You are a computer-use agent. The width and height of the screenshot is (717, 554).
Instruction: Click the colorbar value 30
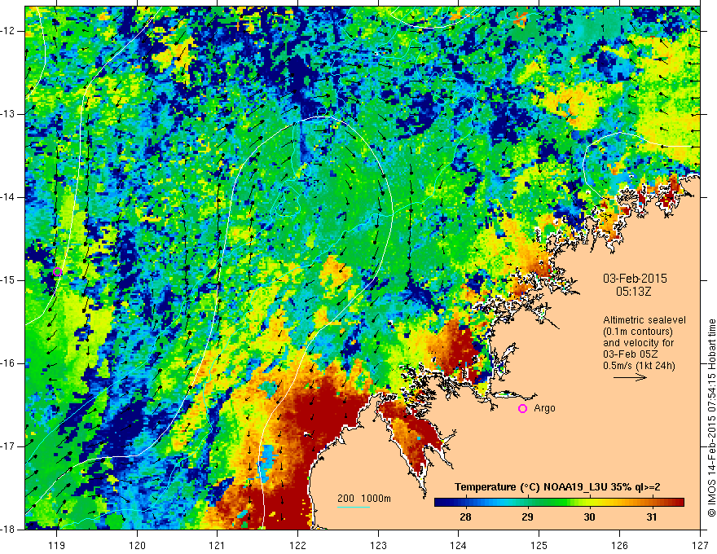[x=589, y=517]
